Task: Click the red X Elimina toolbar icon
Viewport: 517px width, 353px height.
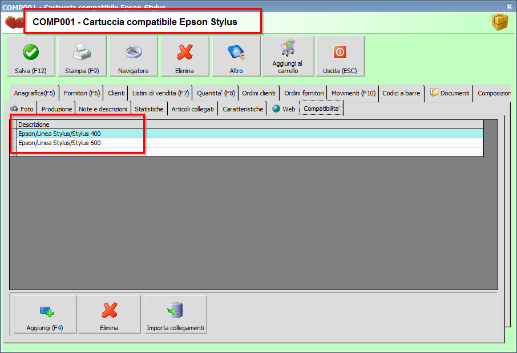Action: (185, 52)
